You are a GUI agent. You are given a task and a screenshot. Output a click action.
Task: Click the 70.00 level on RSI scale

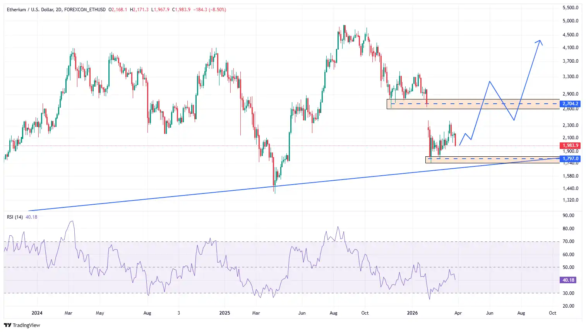(x=568, y=241)
